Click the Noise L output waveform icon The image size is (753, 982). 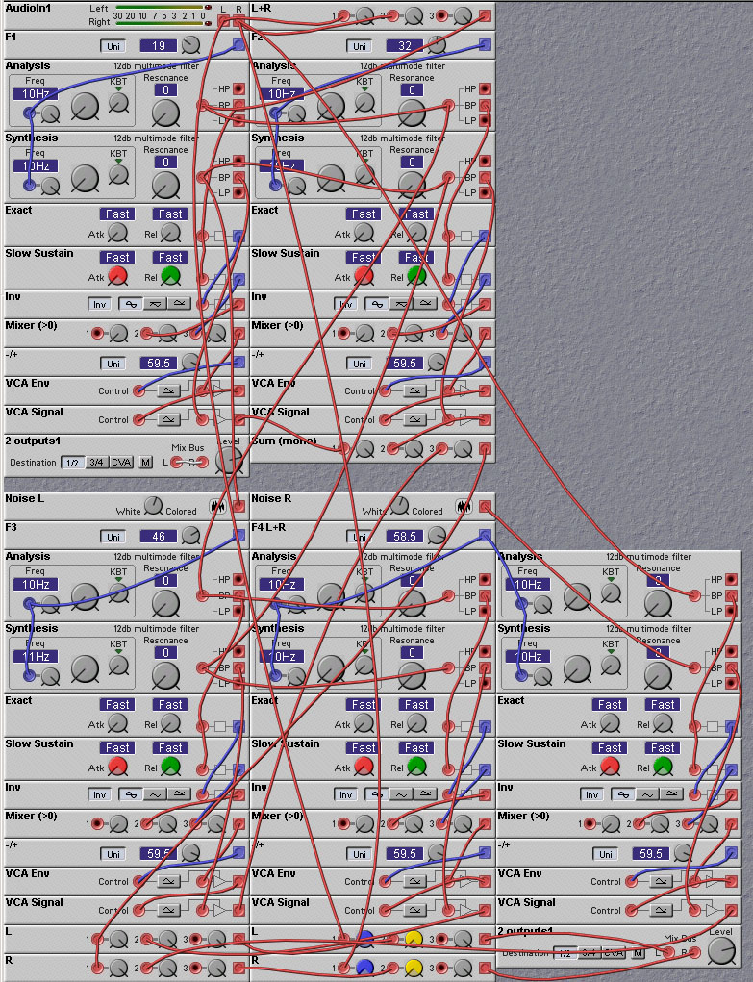[219, 507]
